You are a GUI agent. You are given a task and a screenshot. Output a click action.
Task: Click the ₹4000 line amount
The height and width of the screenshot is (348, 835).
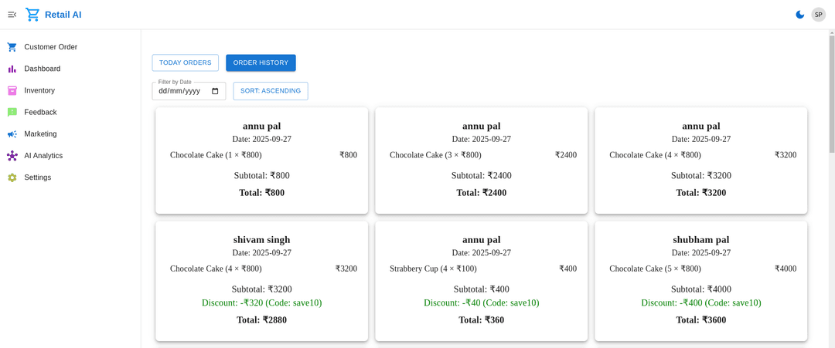[786, 269]
